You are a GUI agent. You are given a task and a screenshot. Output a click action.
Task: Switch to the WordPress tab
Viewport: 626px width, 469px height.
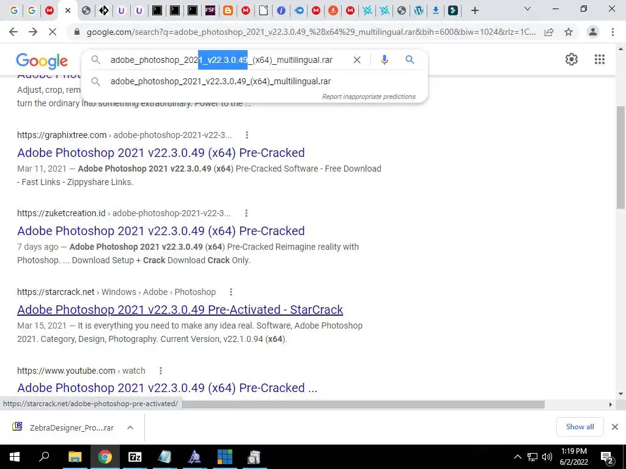418,10
